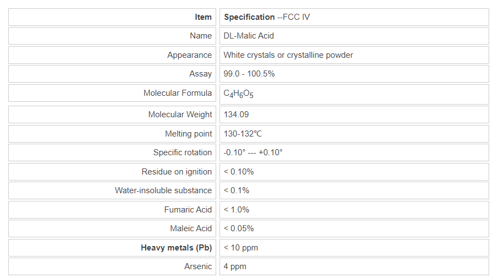Click the "Melting point" label
The height and width of the screenshot is (278, 493).
click(188, 134)
